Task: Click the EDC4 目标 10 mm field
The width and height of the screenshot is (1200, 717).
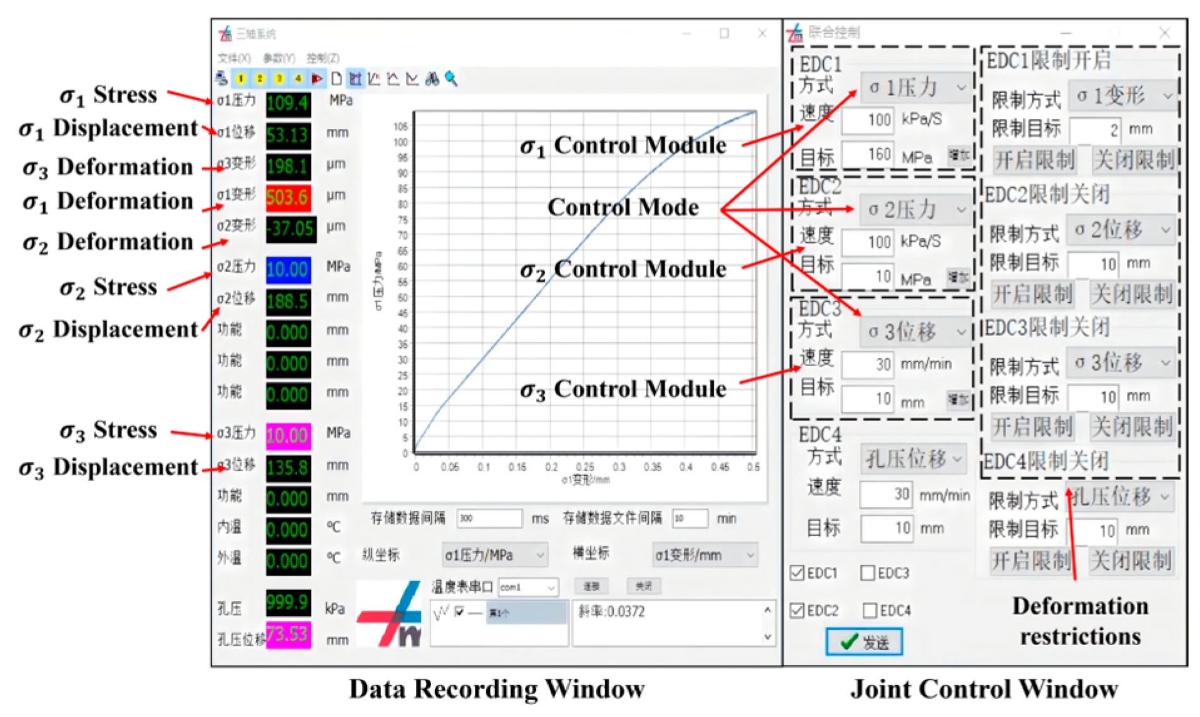Action: 887,529
